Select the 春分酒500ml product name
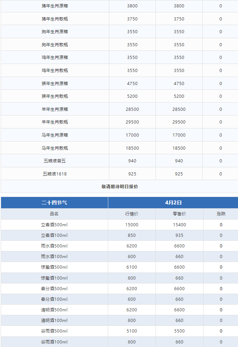 (54, 288)
